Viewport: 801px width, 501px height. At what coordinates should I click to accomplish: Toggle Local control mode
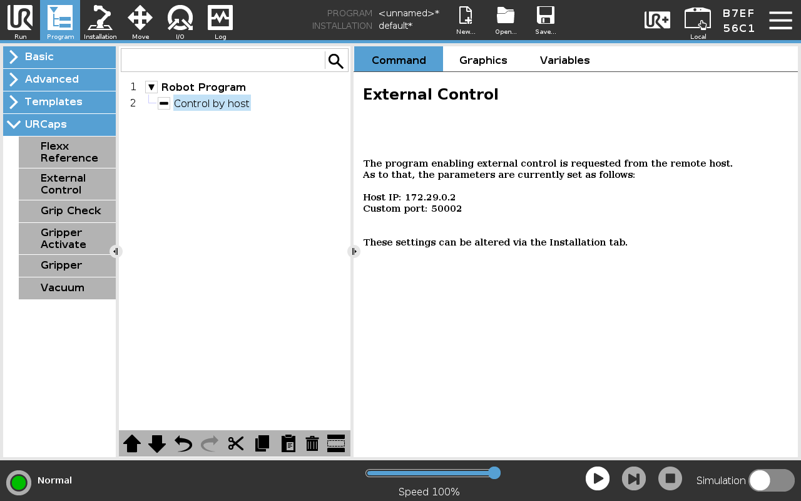[x=698, y=23]
